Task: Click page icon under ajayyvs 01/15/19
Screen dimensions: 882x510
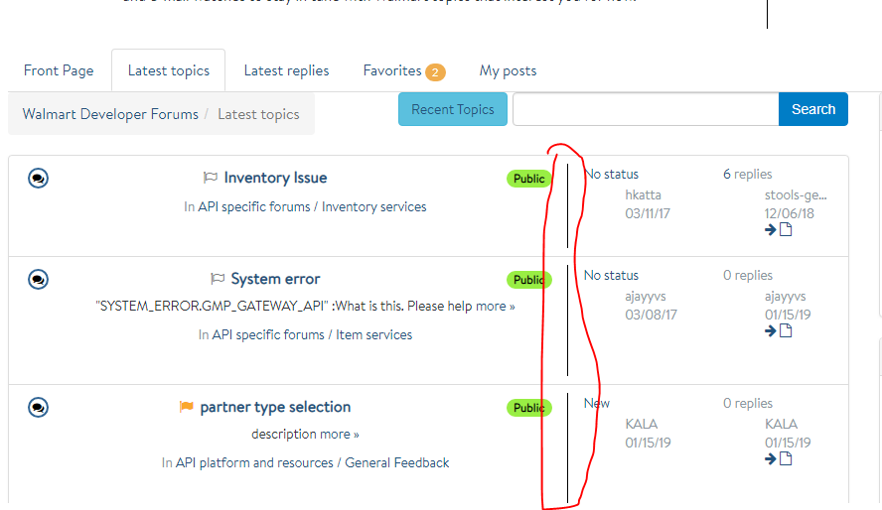Action: tap(786, 330)
